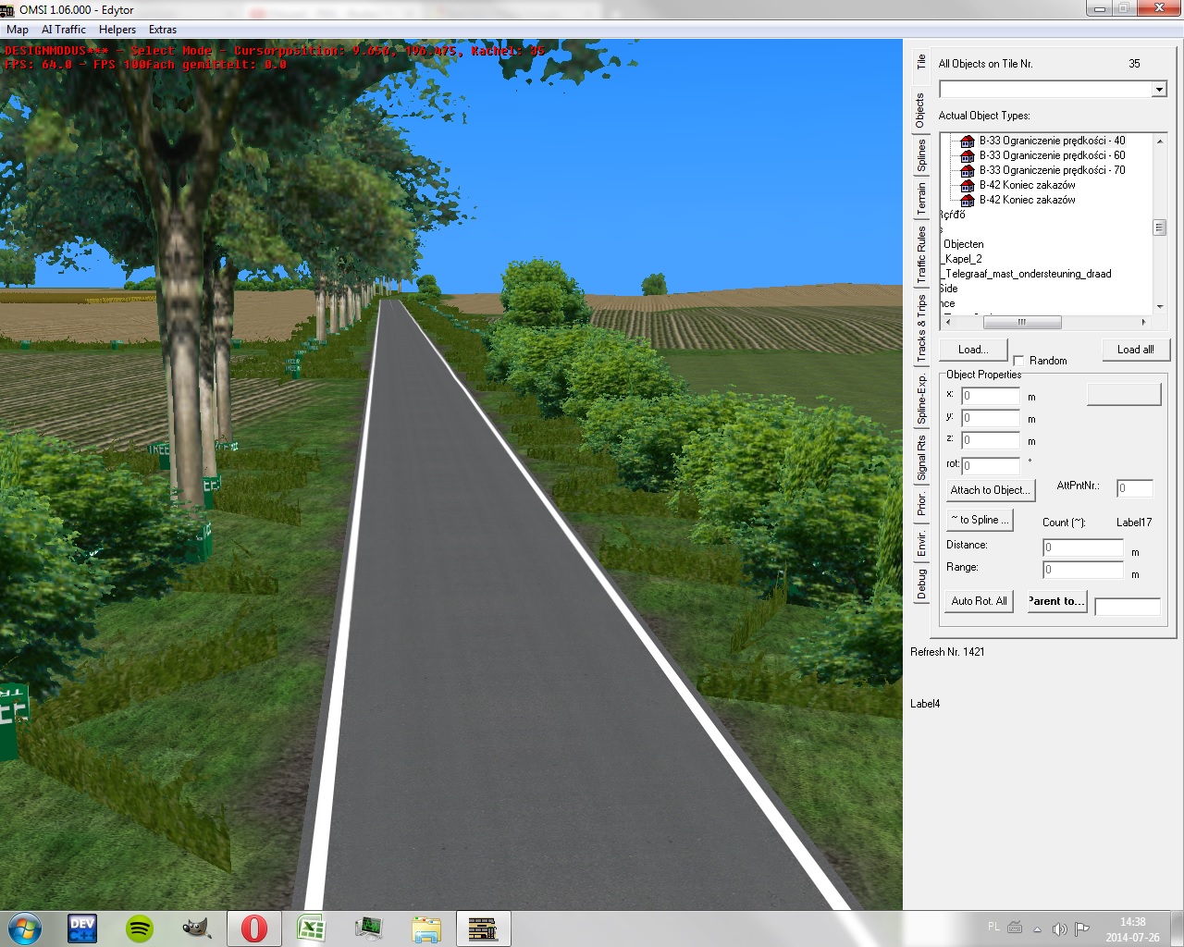Select the Objecten list item

(963, 244)
